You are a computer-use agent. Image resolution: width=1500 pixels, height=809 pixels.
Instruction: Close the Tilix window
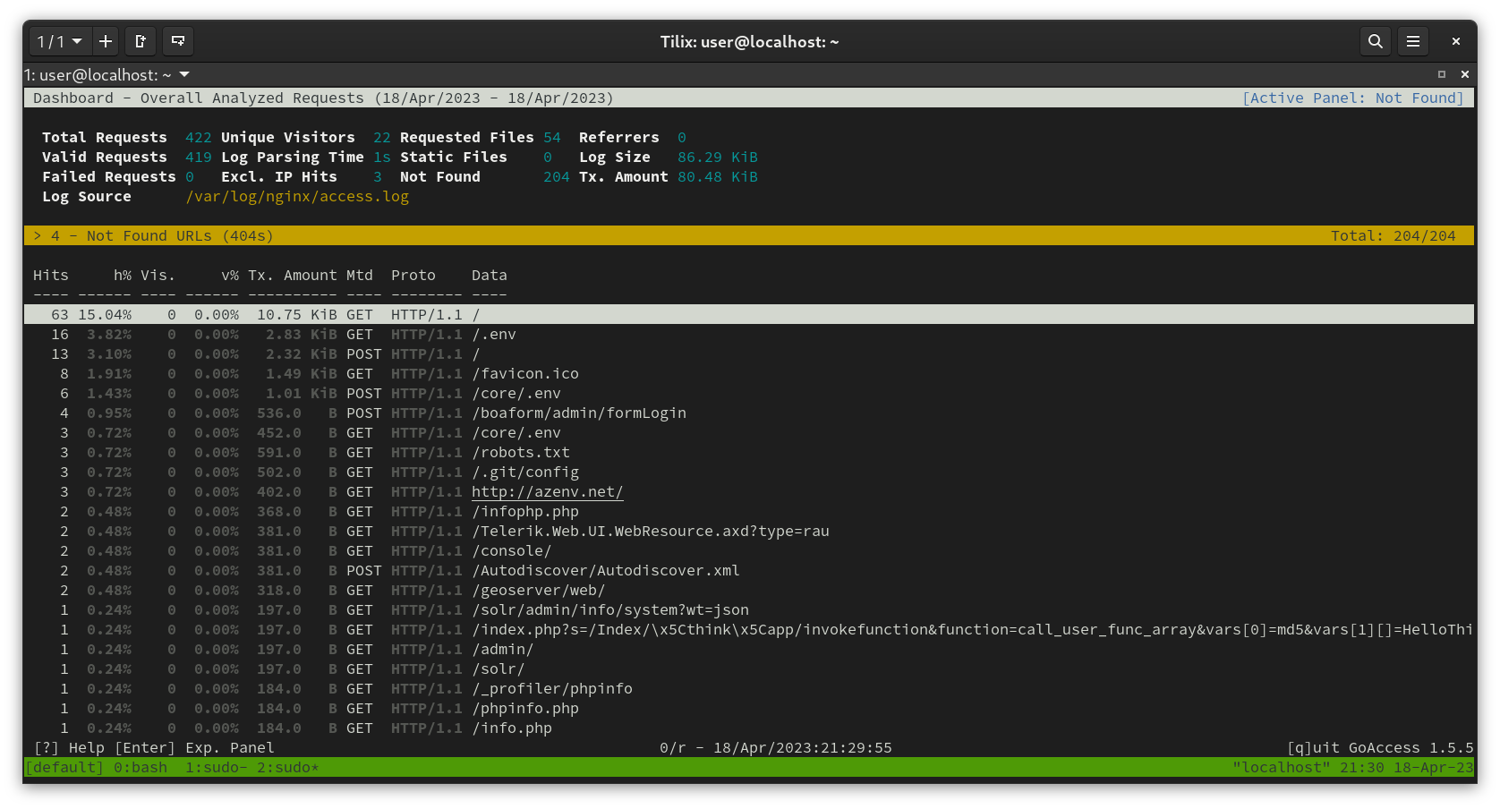point(1456,41)
